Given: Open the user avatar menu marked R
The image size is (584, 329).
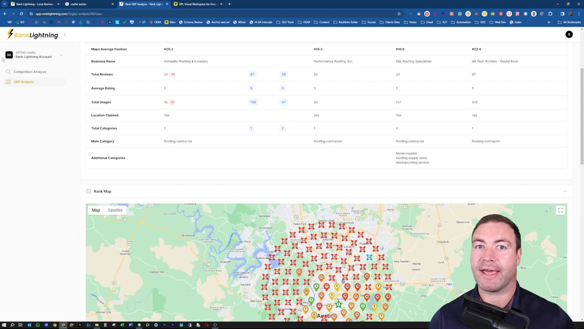Looking at the screenshot, I should (x=569, y=34).
